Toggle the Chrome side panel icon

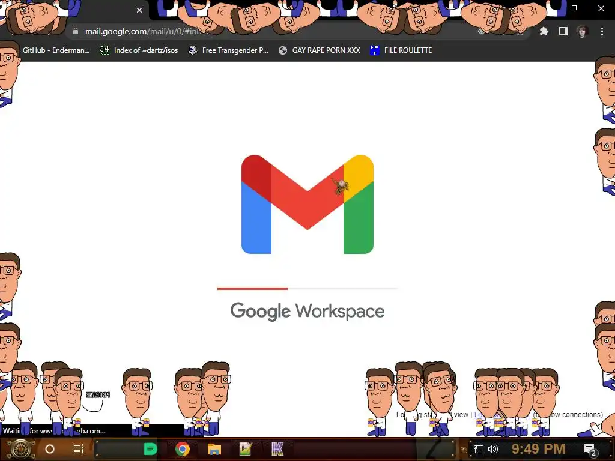tap(563, 31)
